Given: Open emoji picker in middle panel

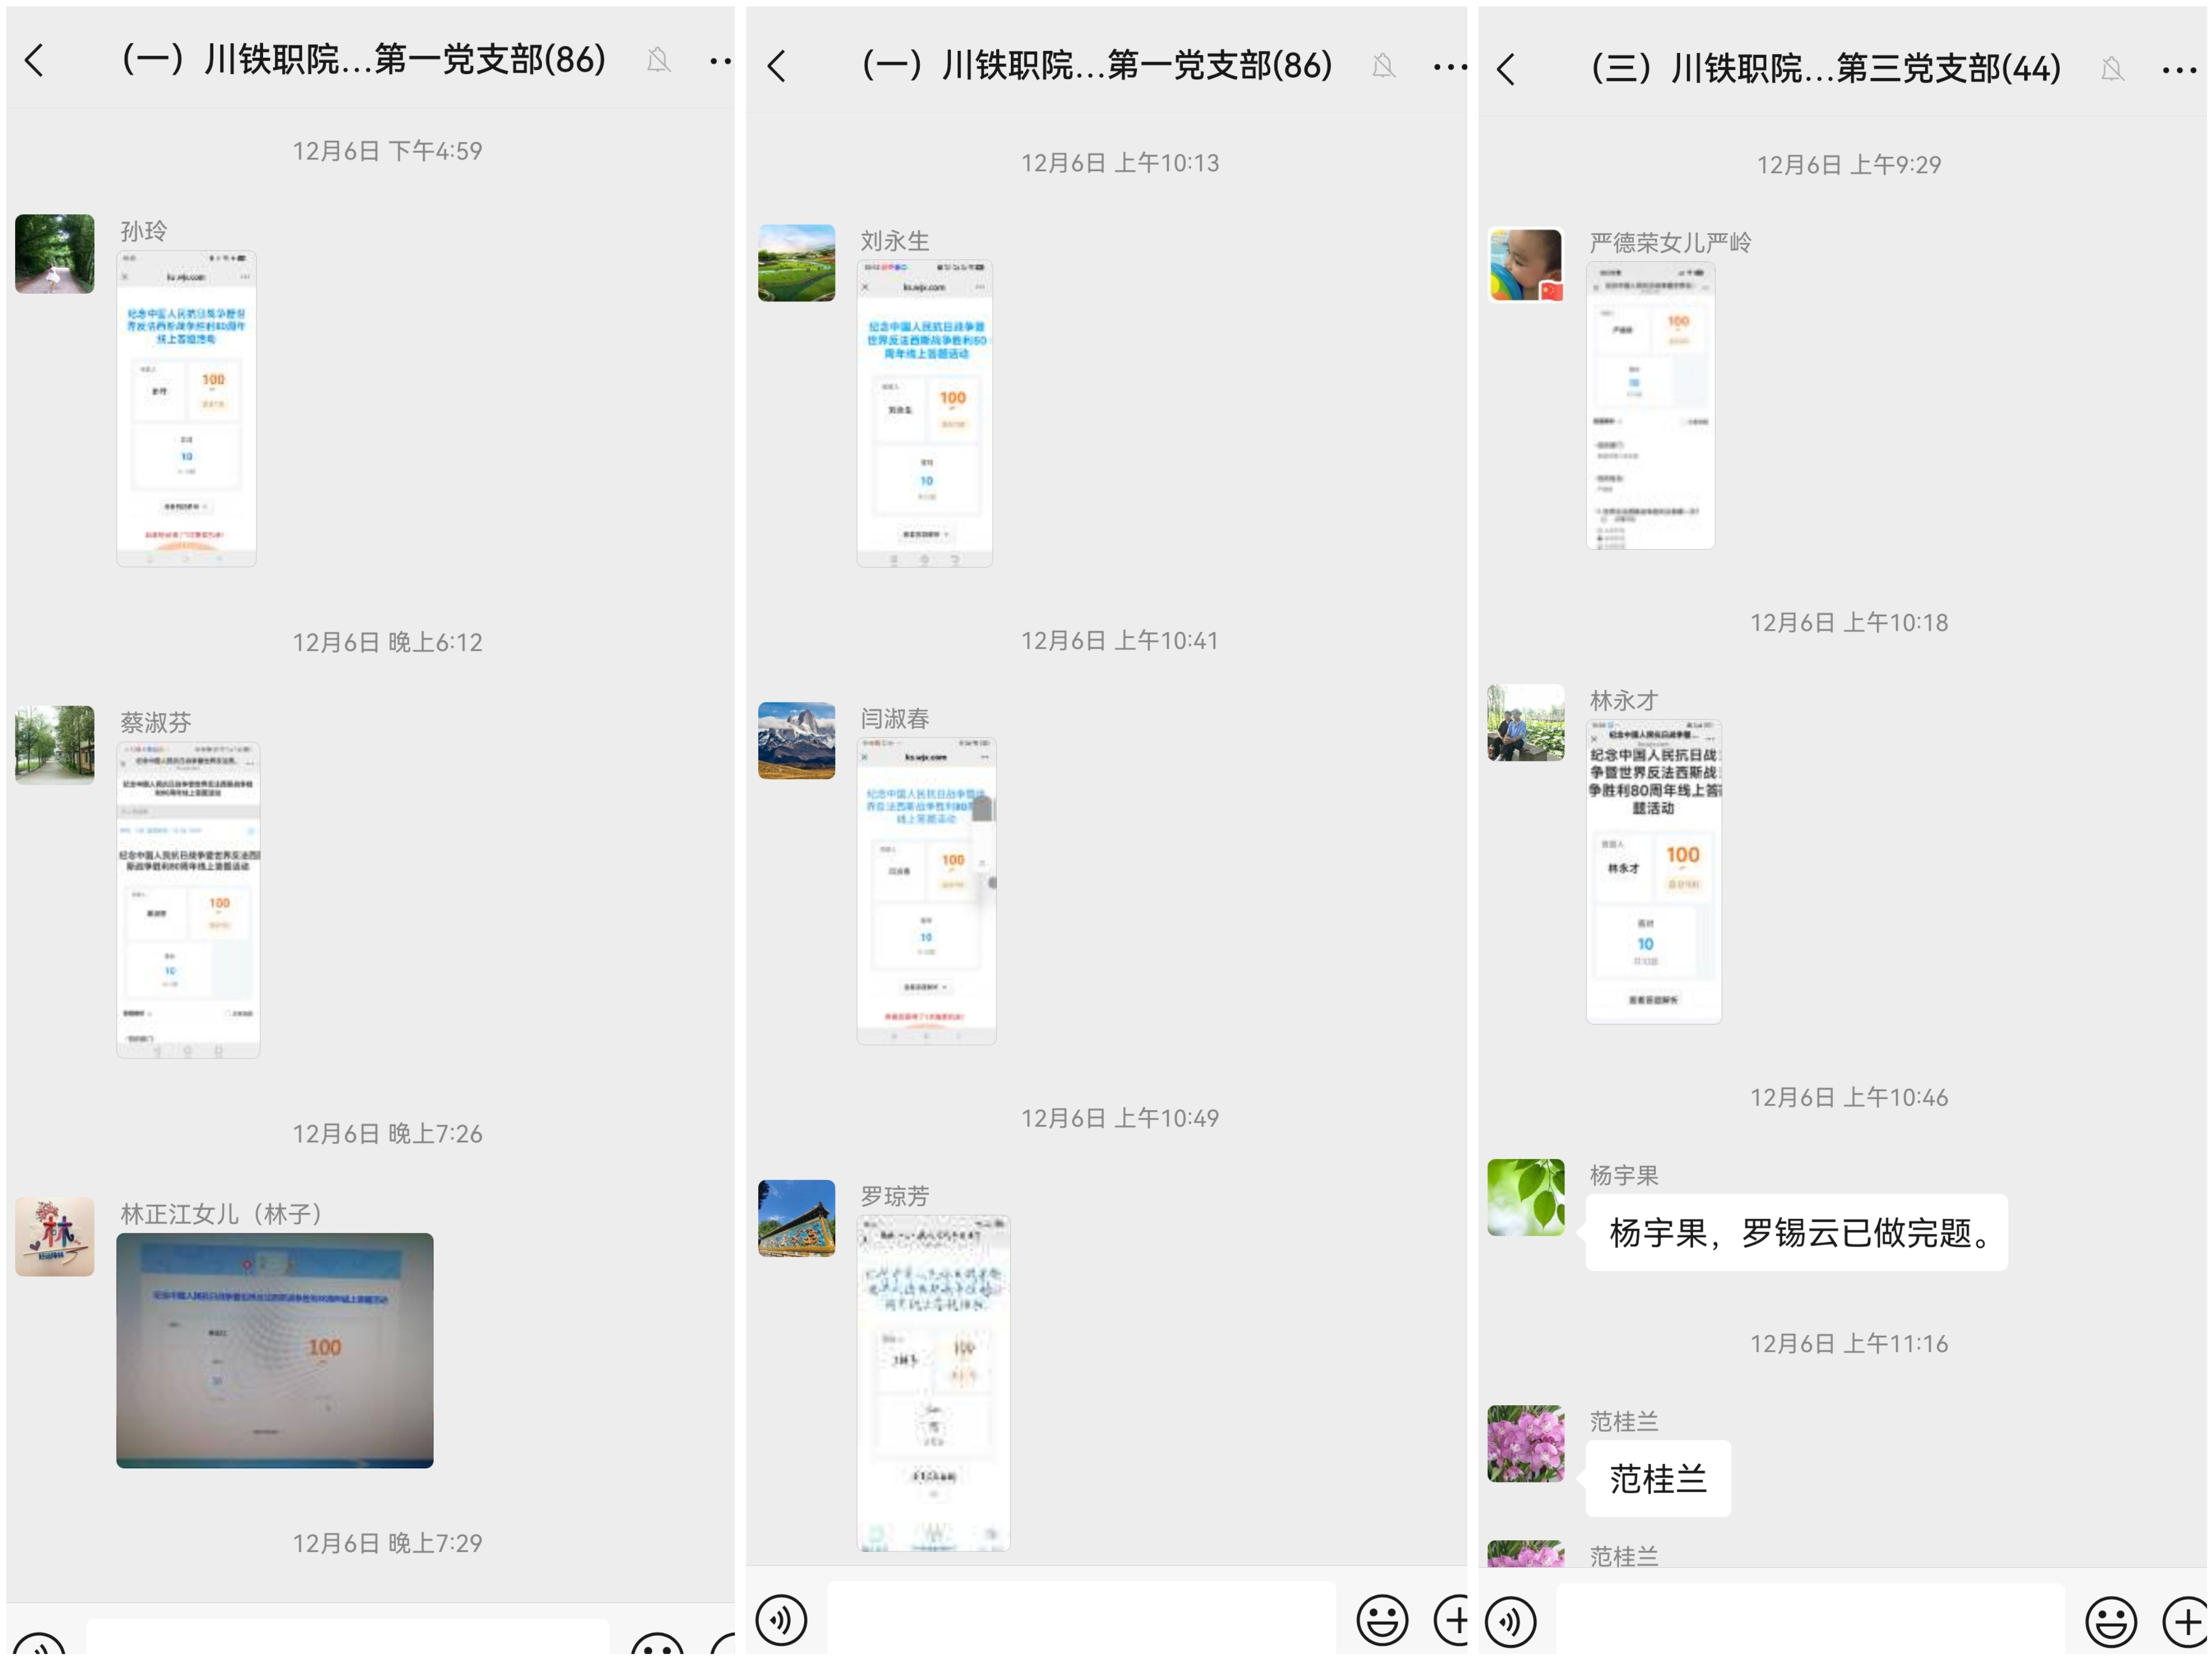Looking at the screenshot, I should (x=1382, y=1620).
